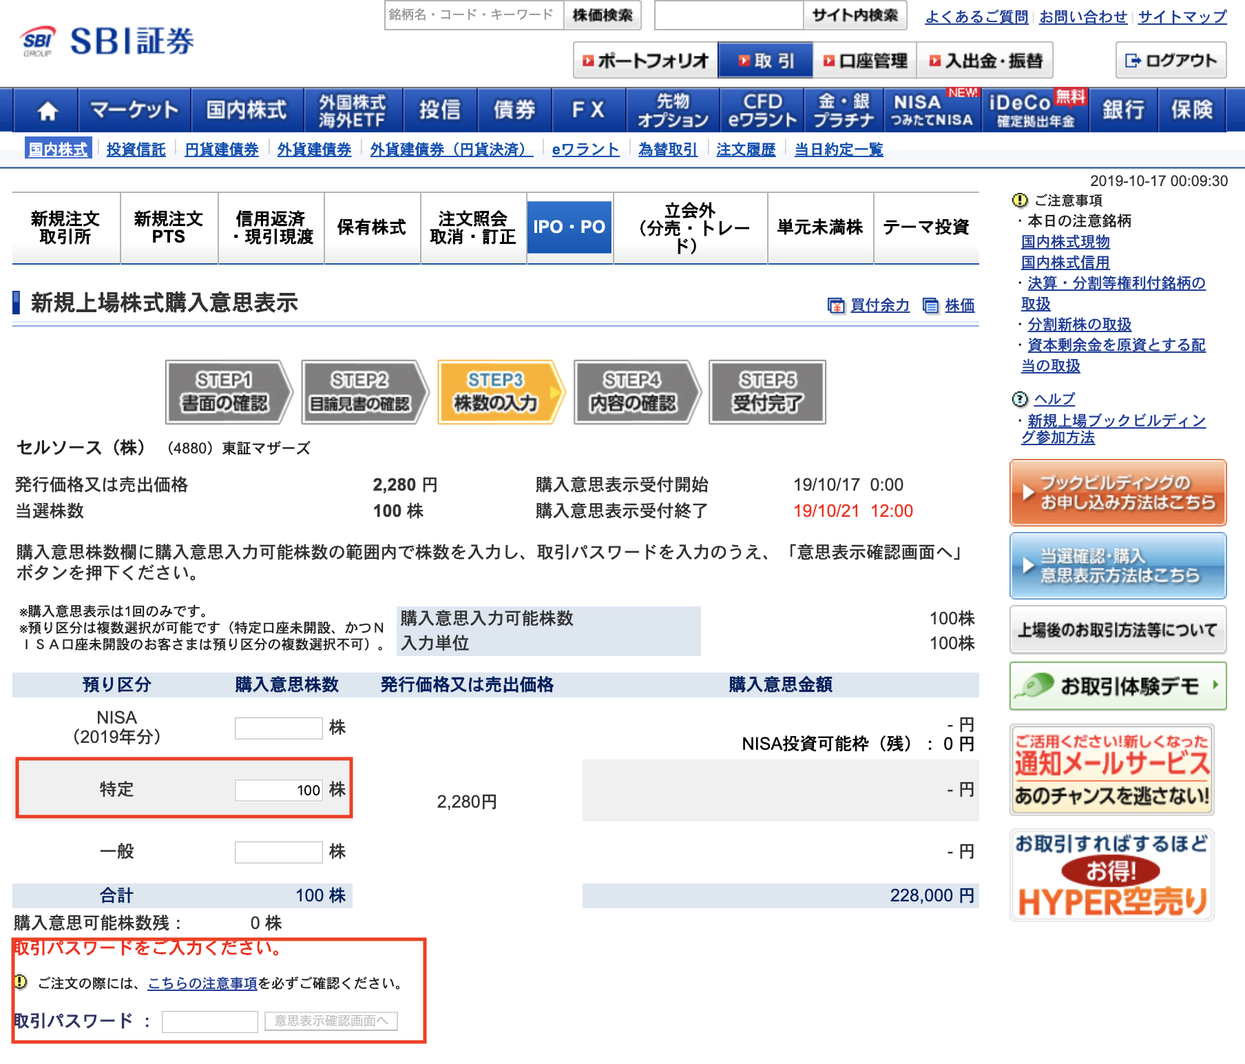Viewport: 1245px width, 1064px height.
Task: Open 債券 menu
Action: (514, 110)
